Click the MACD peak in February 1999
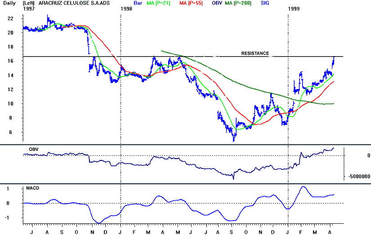371x235 pixels. [x=303, y=187]
